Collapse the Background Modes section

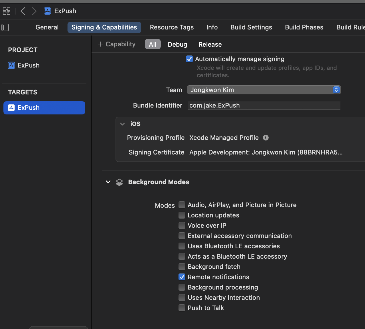pyautogui.click(x=108, y=182)
